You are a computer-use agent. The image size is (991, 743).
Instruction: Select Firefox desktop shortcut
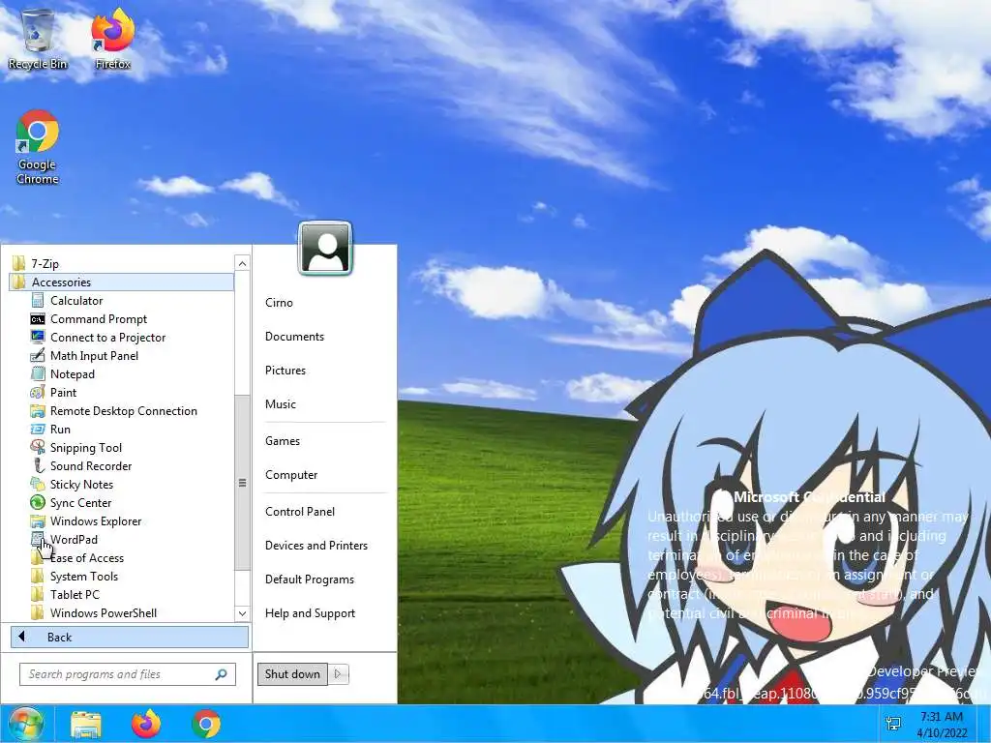pyautogui.click(x=112, y=38)
